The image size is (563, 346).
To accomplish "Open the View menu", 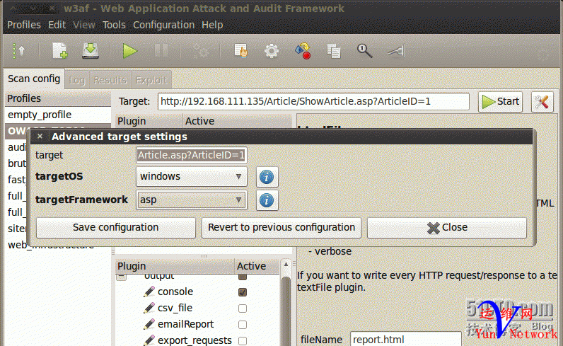I will click(84, 25).
